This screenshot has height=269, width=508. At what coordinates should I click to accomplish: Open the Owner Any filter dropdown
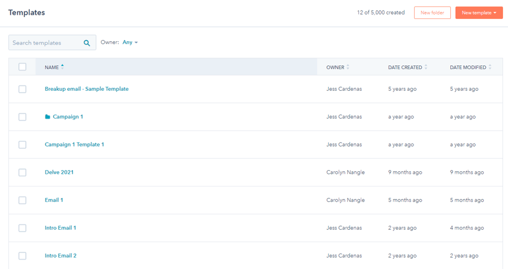coord(130,42)
